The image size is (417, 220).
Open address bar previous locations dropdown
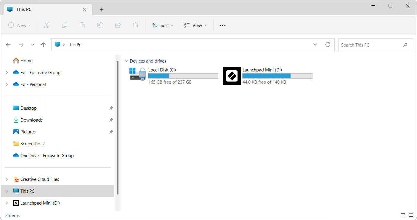point(315,44)
